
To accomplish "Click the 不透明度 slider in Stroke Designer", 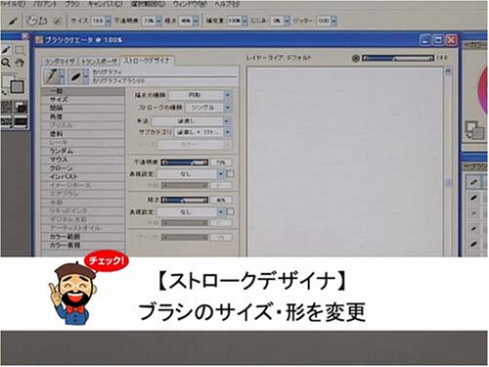I will (x=185, y=162).
